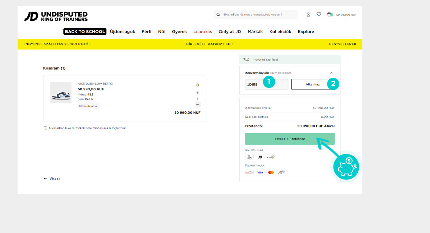Open the Márkák menu

255,32
